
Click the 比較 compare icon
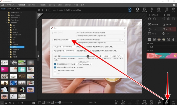click(152, 102)
